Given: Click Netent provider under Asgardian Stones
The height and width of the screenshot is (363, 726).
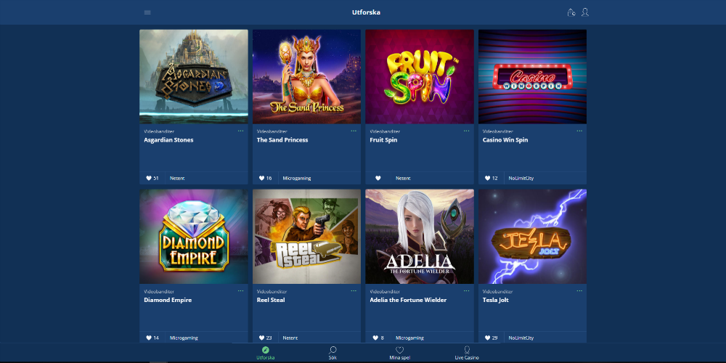Looking at the screenshot, I should click(177, 179).
